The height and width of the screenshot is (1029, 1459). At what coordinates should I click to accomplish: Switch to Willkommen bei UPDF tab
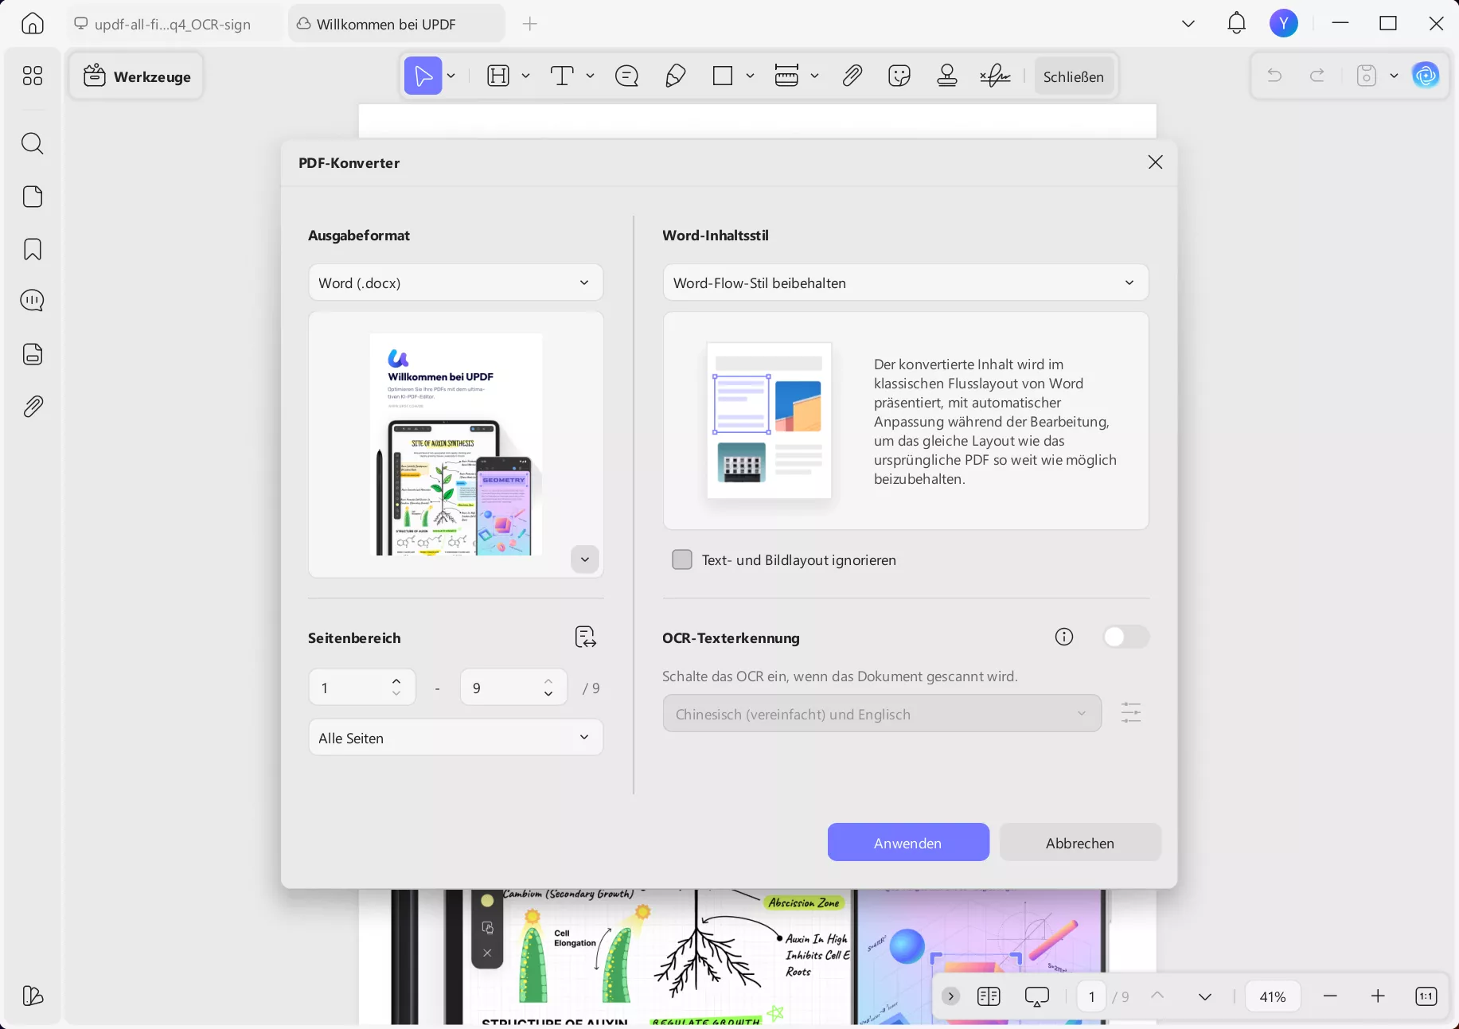[396, 25]
